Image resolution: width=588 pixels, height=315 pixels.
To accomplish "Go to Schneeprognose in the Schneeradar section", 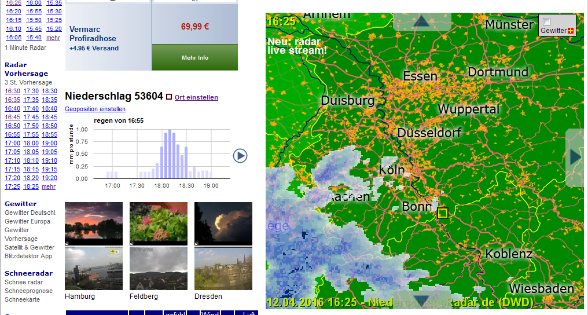I will (x=28, y=291).
